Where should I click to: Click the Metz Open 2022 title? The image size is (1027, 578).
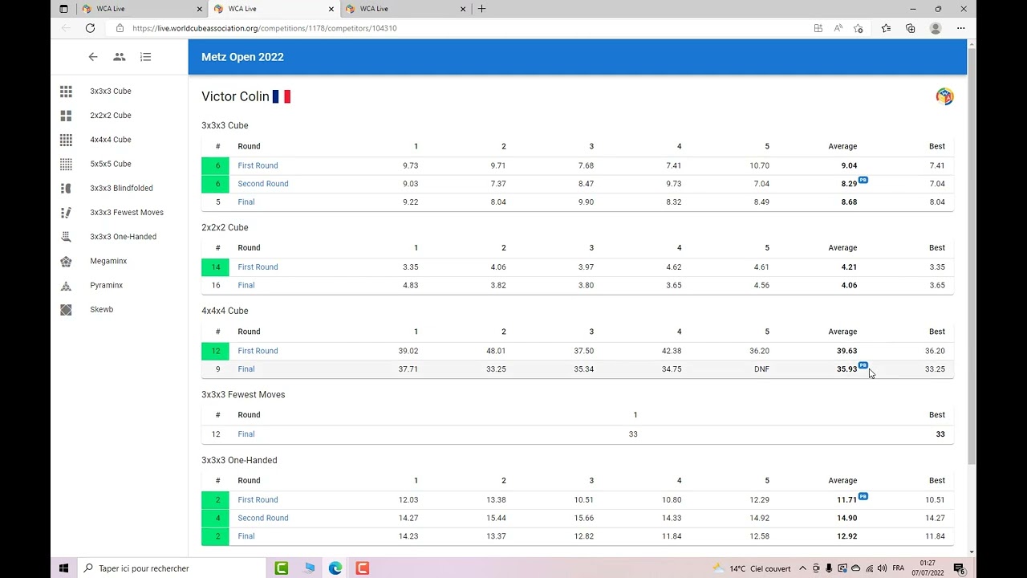(242, 57)
